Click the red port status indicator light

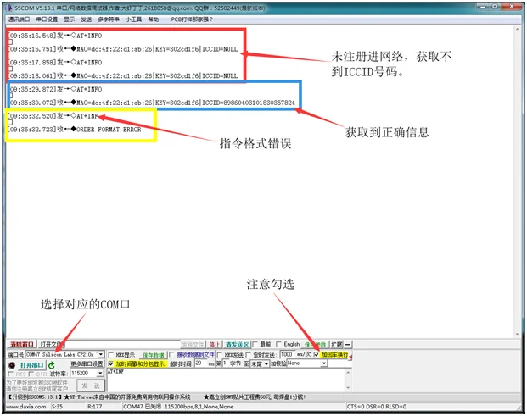[12, 365]
